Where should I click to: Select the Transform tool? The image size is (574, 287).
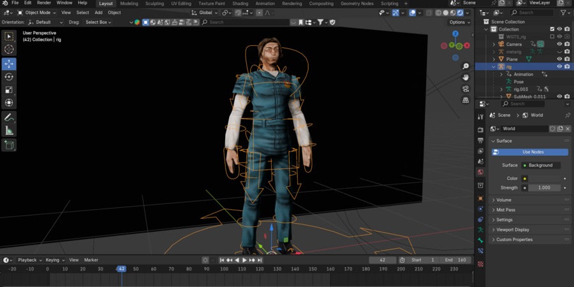(9, 103)
